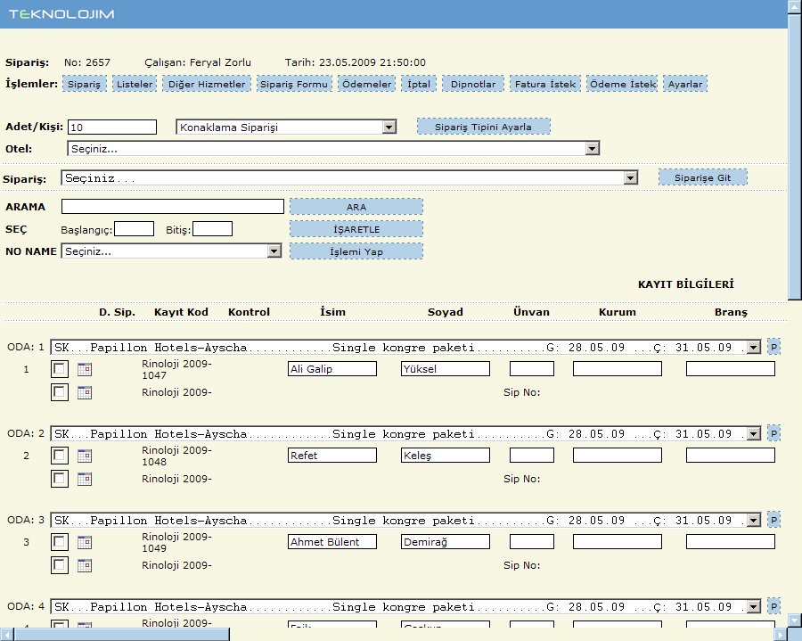Click the horizontal scrollbar thumb
Viewport: 802px width, 641px height.
[x=122, y=635]
